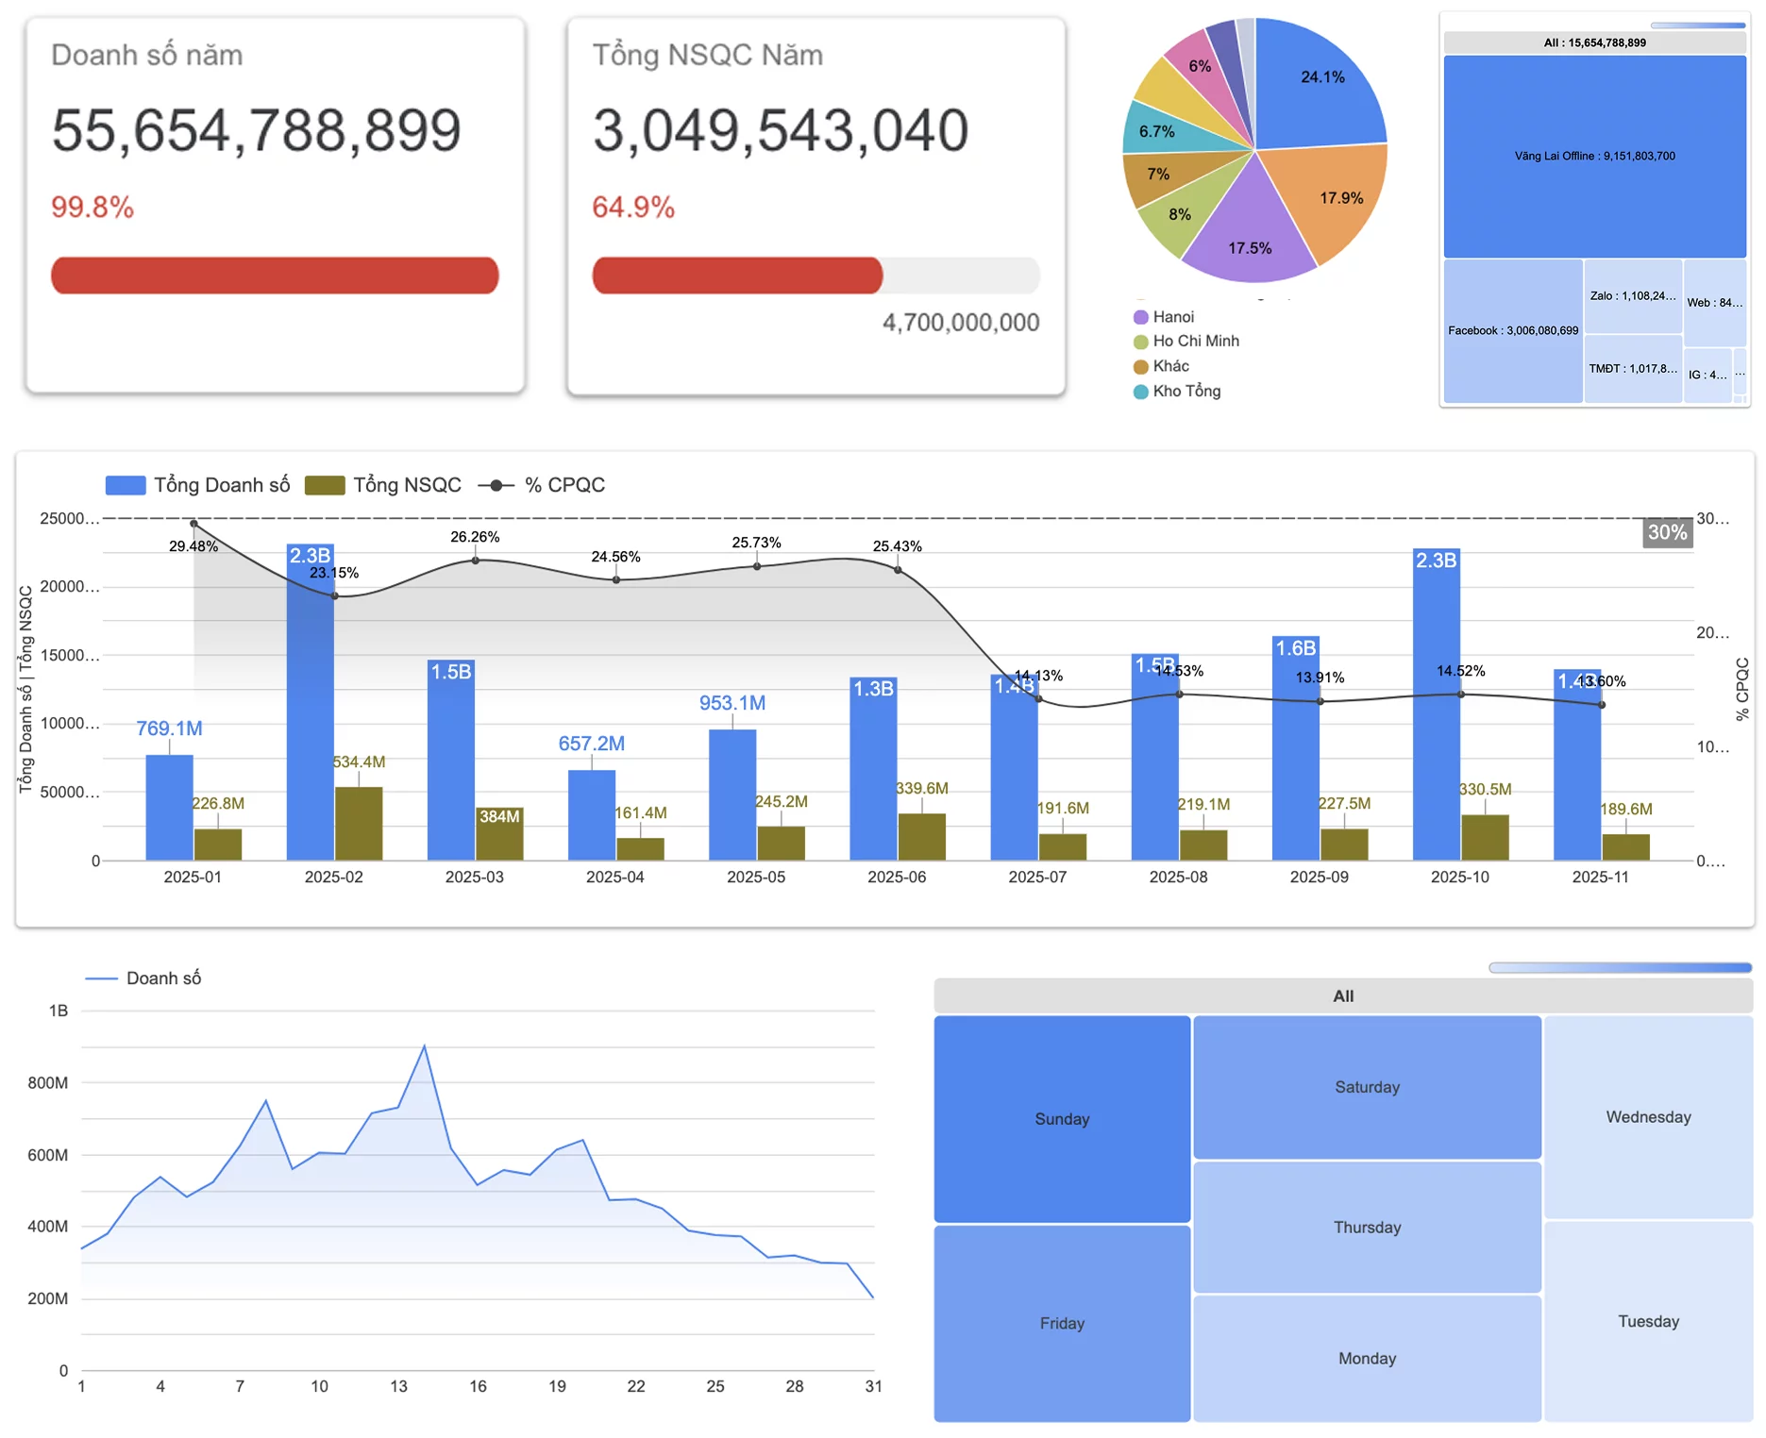Select the "Sunday" block in the weekday treemap

point(1061,1119)
